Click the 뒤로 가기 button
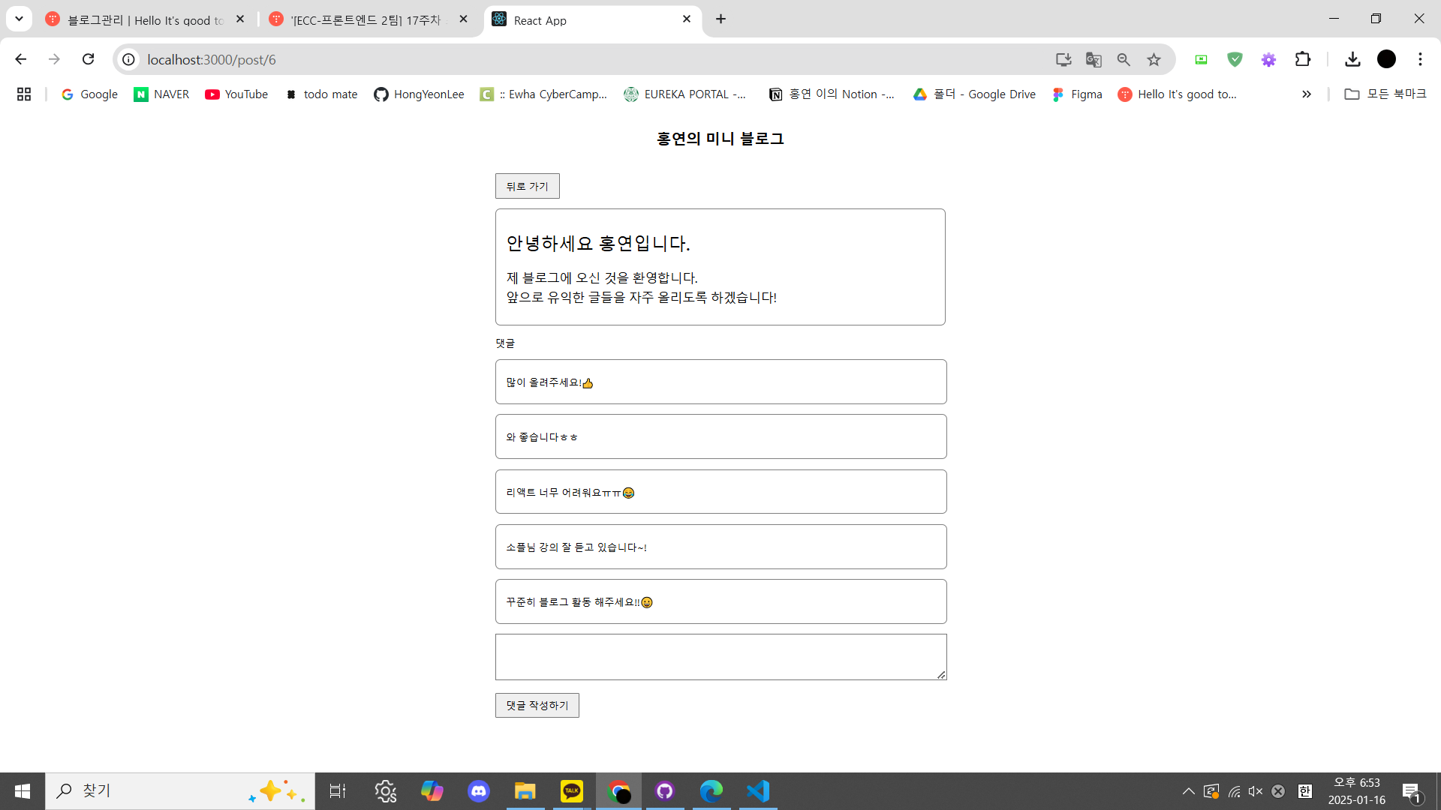Image resolution: width=1441 pixels, height=810 pixels. pos(527,186)
